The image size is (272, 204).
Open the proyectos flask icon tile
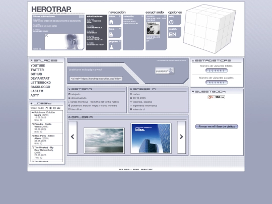pyautogui.click(x=115, y=45)
